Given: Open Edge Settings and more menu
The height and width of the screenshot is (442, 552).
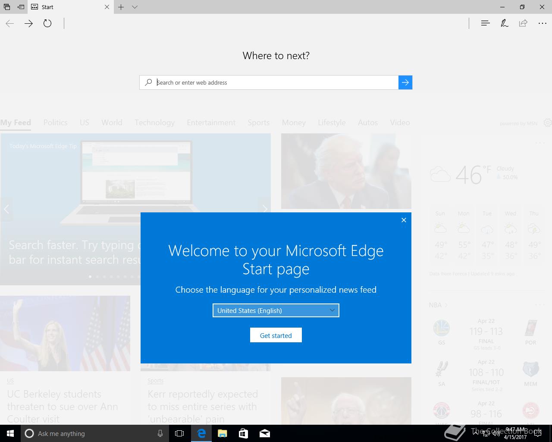Looking at the screenshot, I should point(543,23).
